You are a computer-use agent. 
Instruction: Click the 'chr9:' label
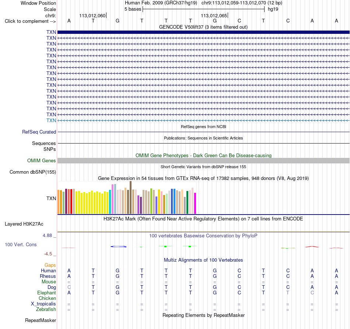pos(50,15)
